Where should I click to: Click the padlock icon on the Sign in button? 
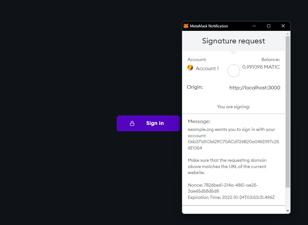[132, 123]
